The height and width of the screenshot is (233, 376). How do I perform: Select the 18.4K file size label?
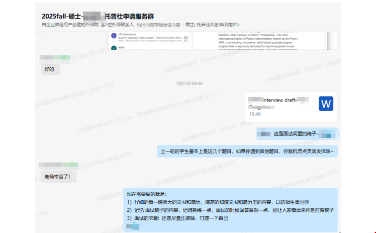pyautogui.click(x=255, y=114)
